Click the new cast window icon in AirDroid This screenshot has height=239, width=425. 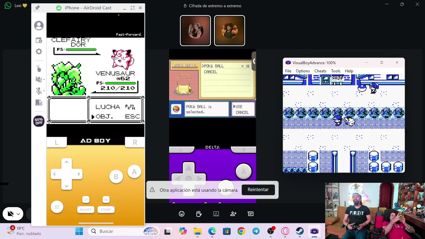tap(39, 40)
